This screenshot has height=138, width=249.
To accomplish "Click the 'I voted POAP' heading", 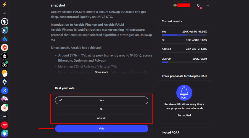I will (x=170, y=132).
